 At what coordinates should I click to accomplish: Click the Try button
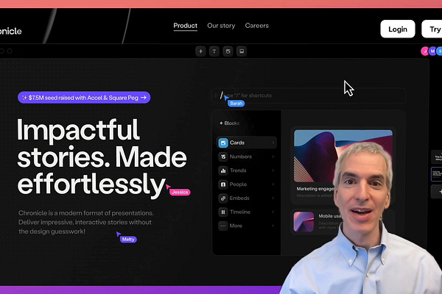coord(432,29)
